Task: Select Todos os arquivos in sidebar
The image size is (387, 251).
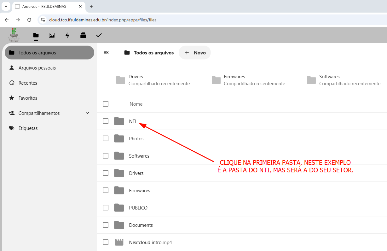Action: pyautogui.click(x=49, y=53)
